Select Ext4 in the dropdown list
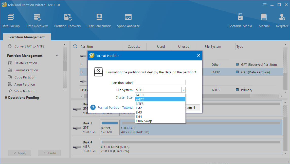 160,117
